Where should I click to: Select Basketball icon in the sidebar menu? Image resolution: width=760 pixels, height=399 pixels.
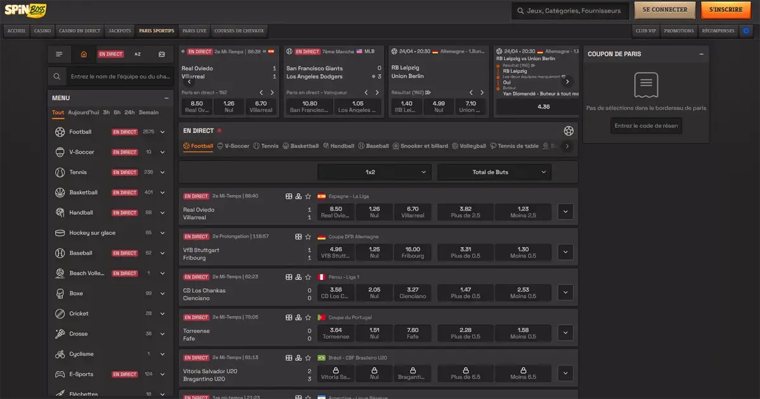point(60,193)
